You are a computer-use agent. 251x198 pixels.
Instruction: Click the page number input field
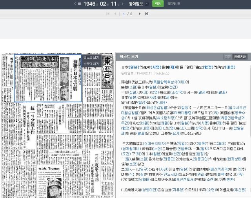point(123,14)
